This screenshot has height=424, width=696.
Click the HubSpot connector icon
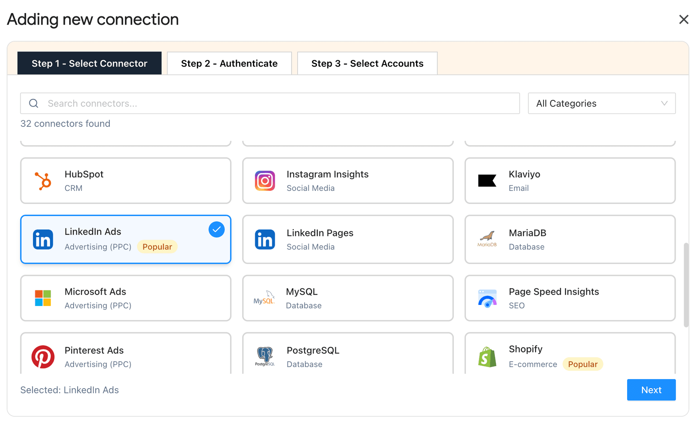click(x=43, y=180)
